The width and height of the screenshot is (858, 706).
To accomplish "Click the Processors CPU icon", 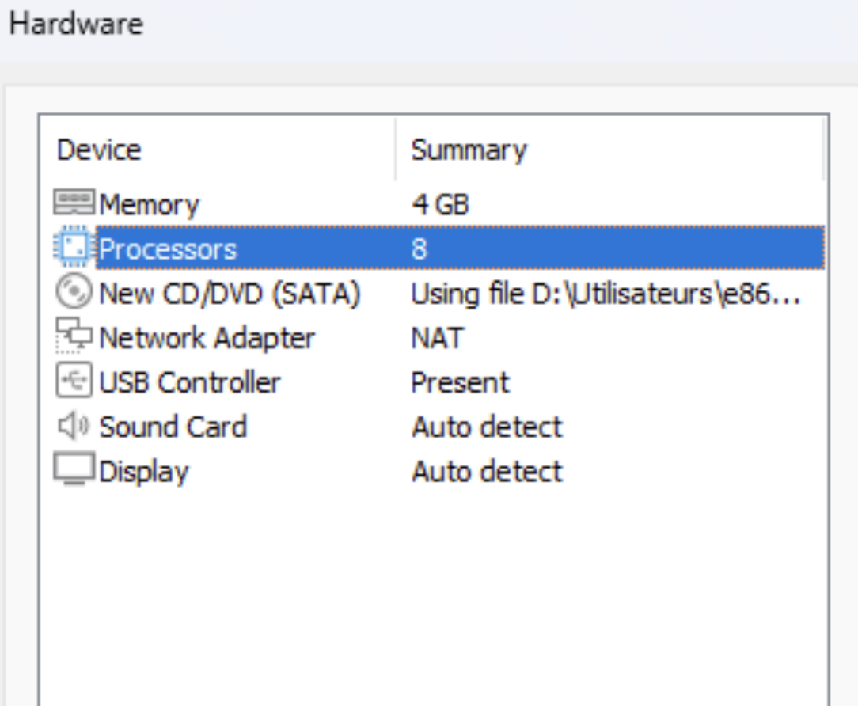I will 74,249.
